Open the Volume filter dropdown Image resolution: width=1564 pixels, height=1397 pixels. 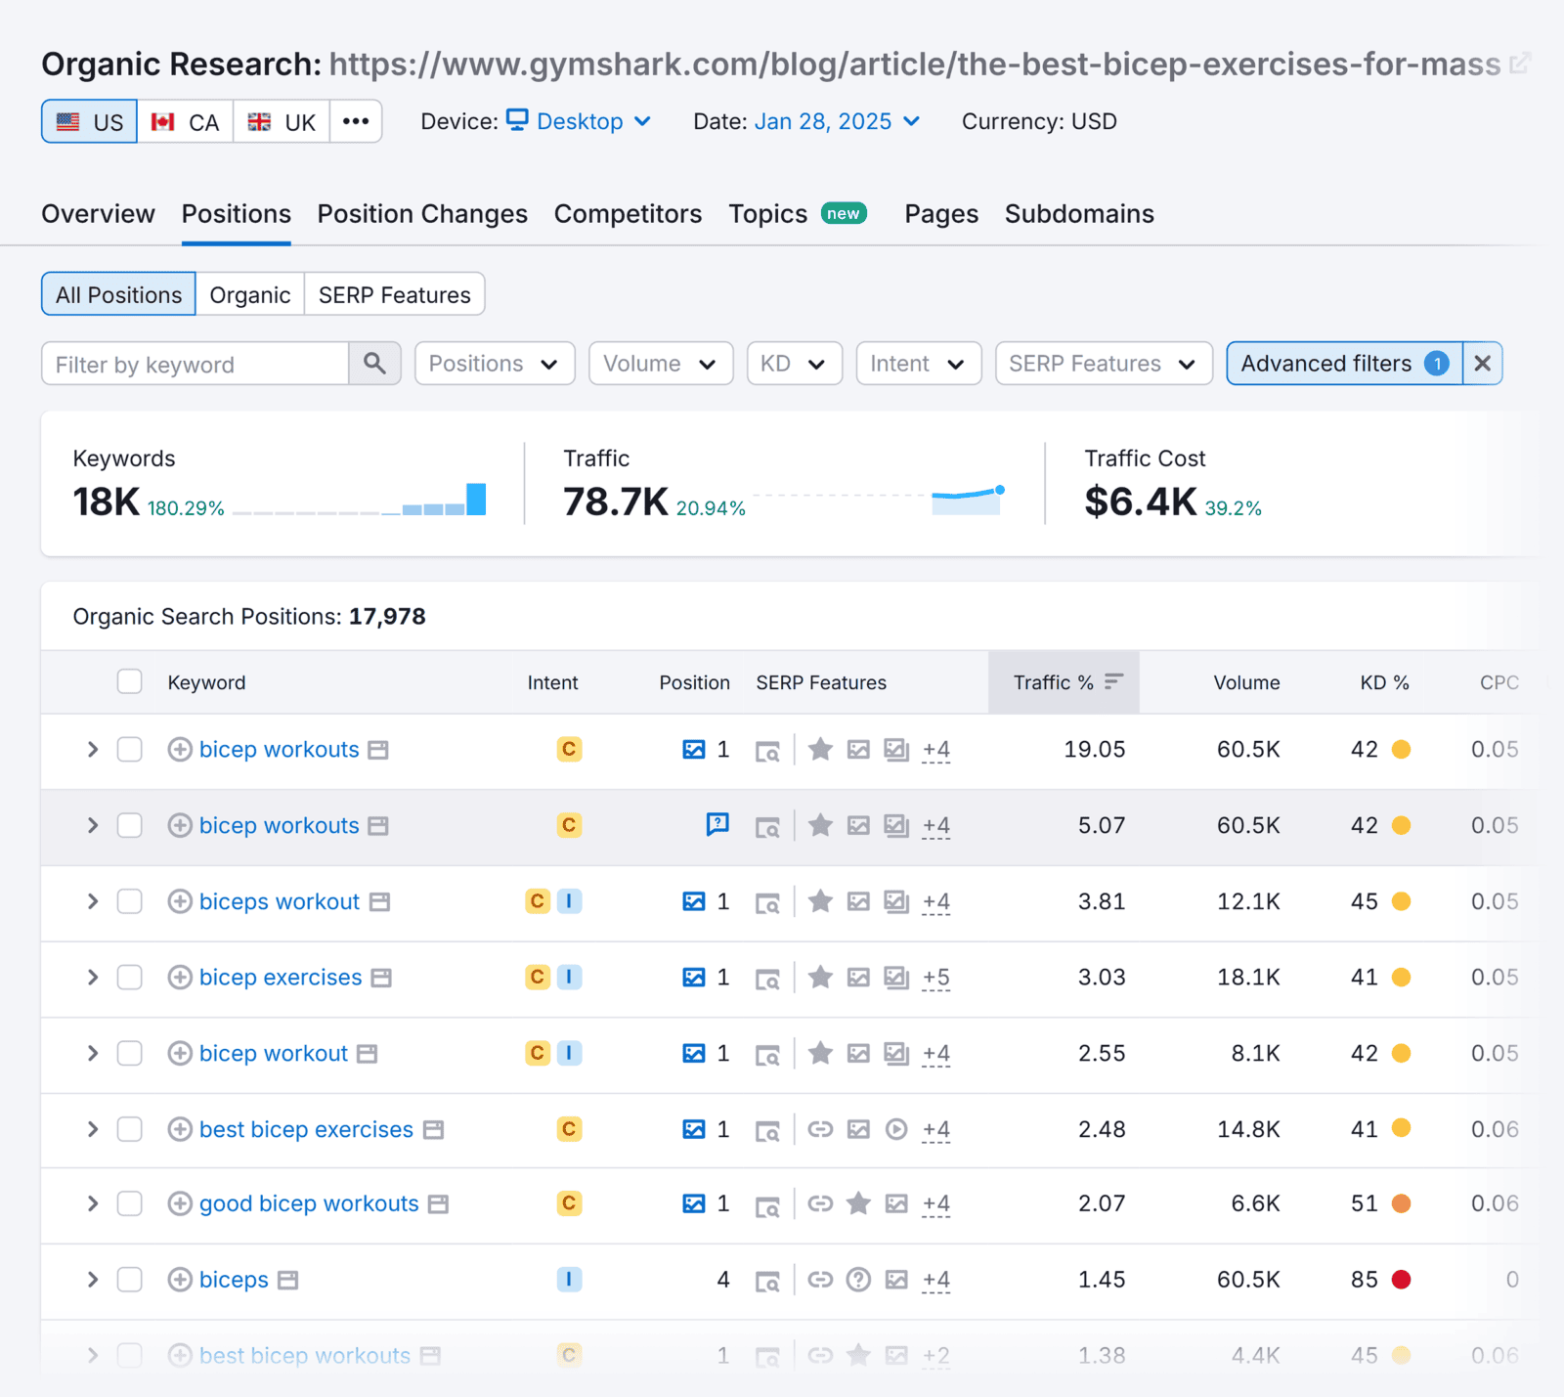(x=661, y=363)
